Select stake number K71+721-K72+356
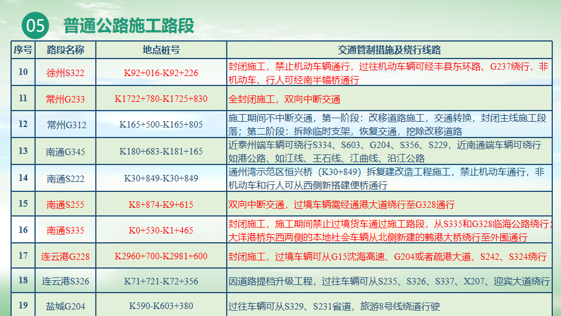Screen dimensions: 561x316 [x=161, y=281]
